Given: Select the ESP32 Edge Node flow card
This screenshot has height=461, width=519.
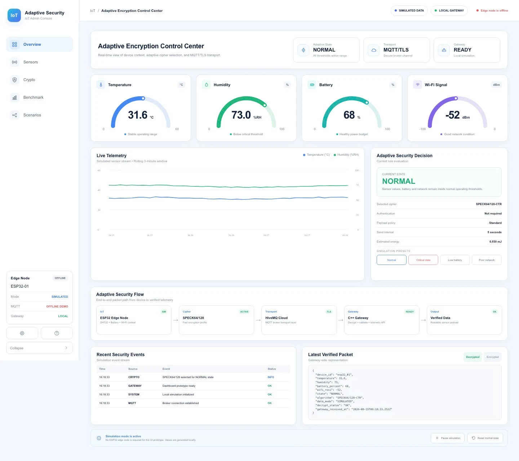Looking at the screenshot, I should coord(134,320).
